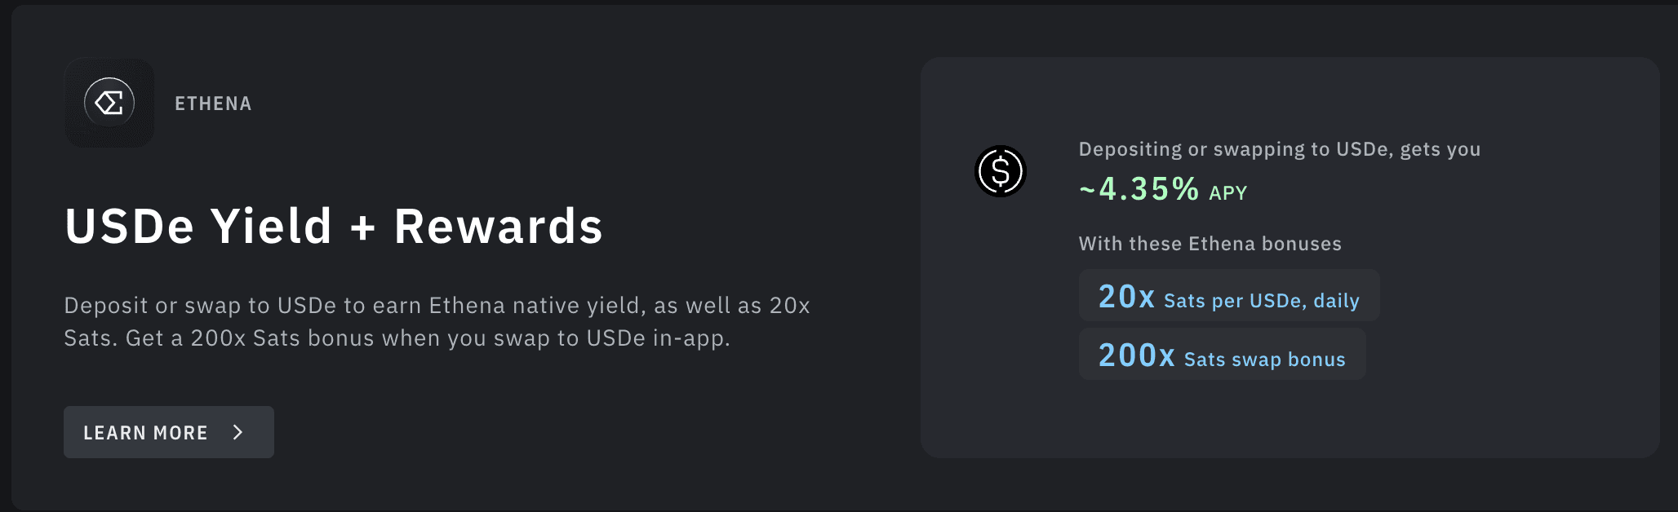Screen dimensions: 1678x512
Task: Click the 'Sats swap bonus' text
Action: pyautogui.click(x=1264, y=360)
